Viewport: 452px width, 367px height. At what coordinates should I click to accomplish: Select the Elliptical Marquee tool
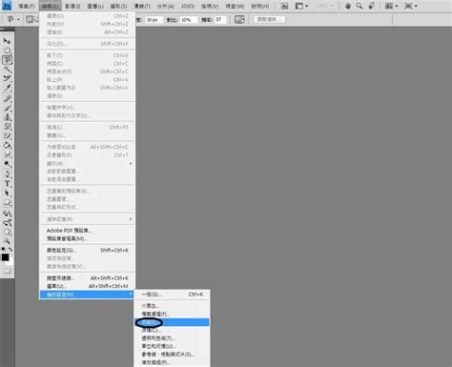[7, 51]
